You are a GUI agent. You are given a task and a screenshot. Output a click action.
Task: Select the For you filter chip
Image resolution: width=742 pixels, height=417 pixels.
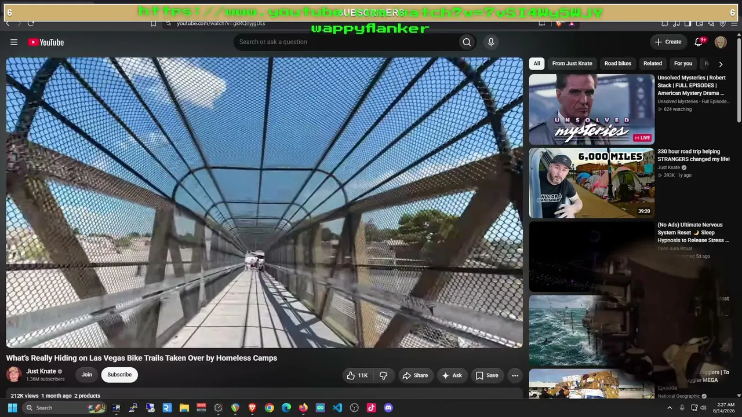click(x=683, y=64)
